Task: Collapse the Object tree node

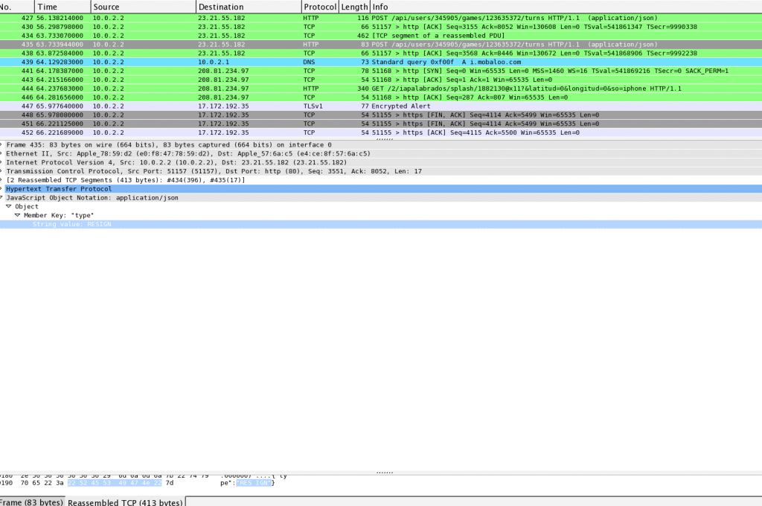Action: tap(9, 207)
